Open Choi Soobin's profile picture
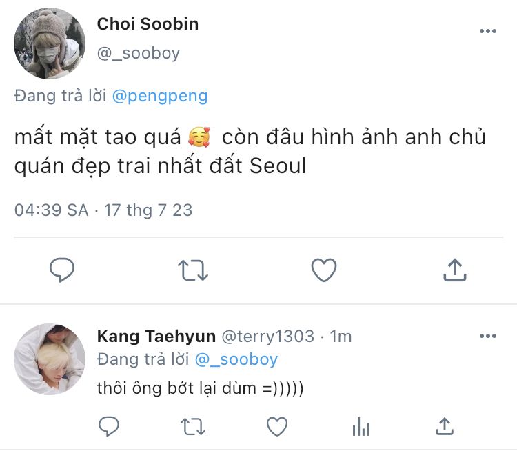Viewport: 517px width, 451px height. pyautogui.click(x=49, y=43)
